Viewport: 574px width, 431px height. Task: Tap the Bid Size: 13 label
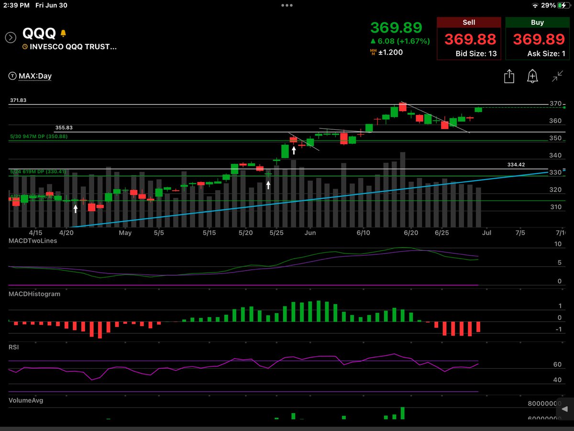[x=475, y=54]
